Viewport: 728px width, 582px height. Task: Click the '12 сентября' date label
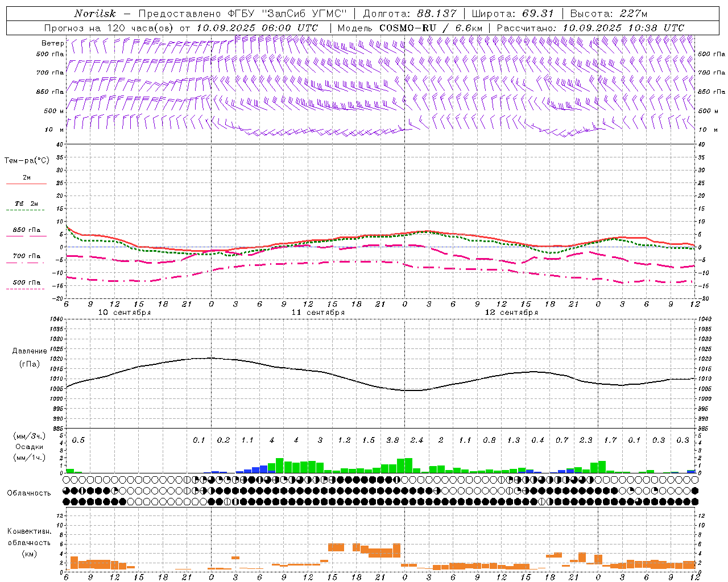pos(511,313)
